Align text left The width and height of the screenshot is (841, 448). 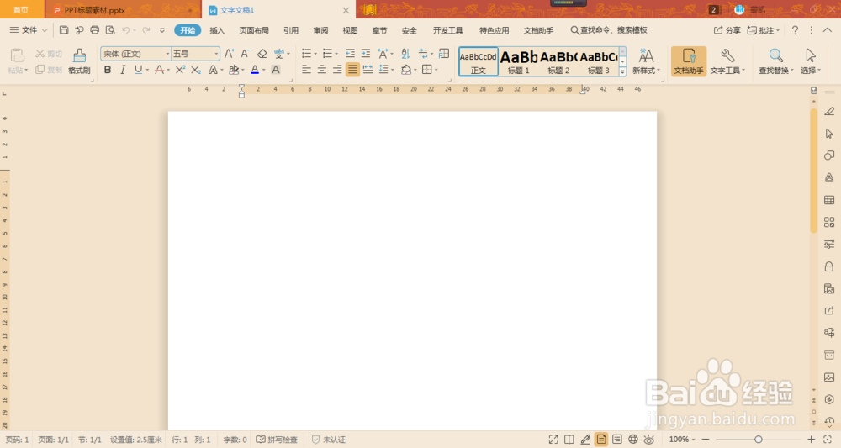pyautogui.click(x=306, y=70)
